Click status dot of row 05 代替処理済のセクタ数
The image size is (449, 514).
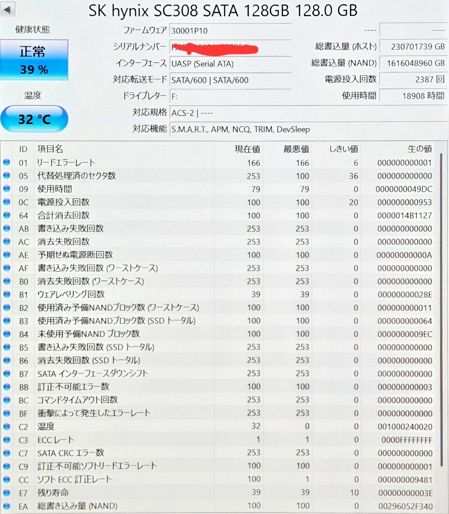point(6,175)
